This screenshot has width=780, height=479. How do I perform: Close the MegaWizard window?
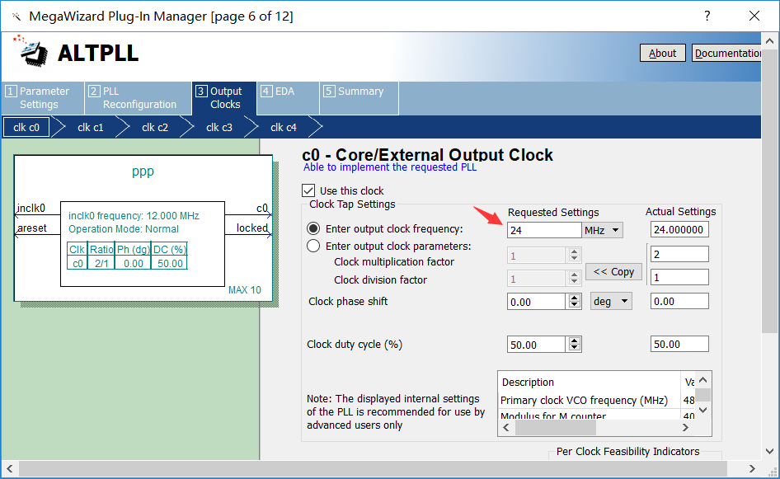click(x=754, y=16)
